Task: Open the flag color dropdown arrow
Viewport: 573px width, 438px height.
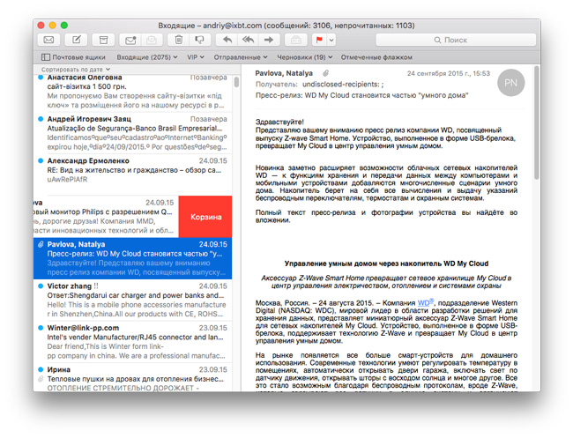Action: click(331, 40)
